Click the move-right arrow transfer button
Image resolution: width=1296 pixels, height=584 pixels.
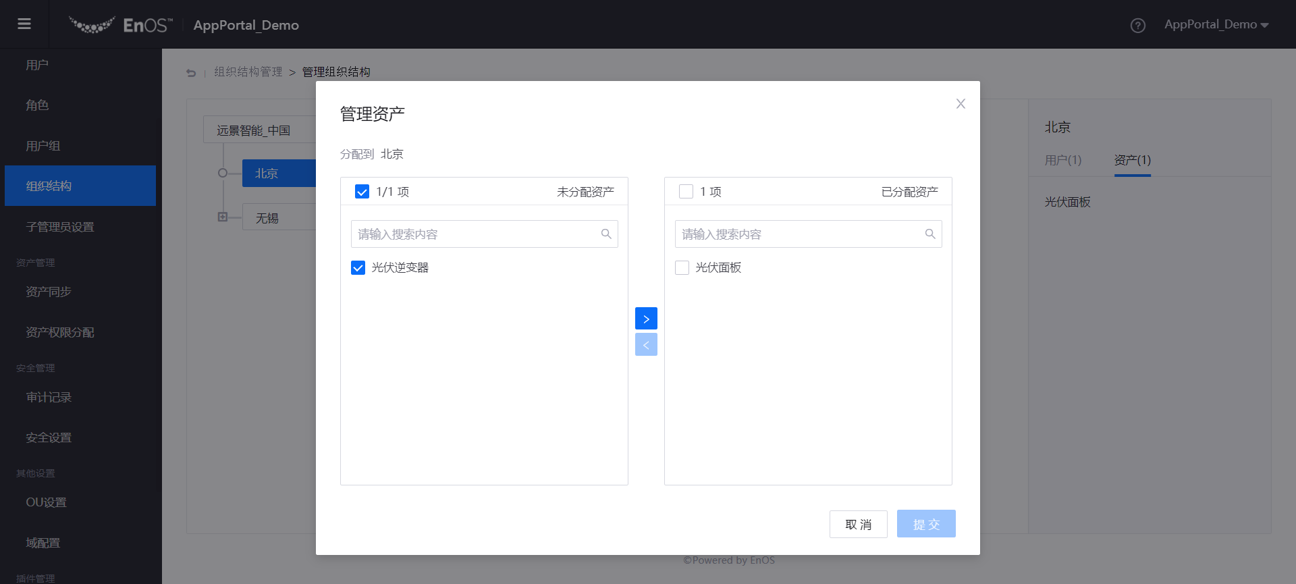point(646,319)
